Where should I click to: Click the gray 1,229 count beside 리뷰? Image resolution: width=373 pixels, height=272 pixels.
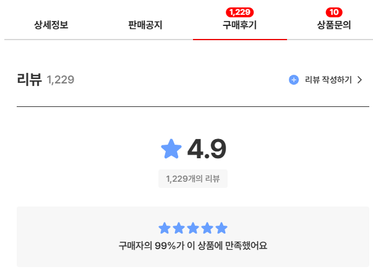point(61,80)
